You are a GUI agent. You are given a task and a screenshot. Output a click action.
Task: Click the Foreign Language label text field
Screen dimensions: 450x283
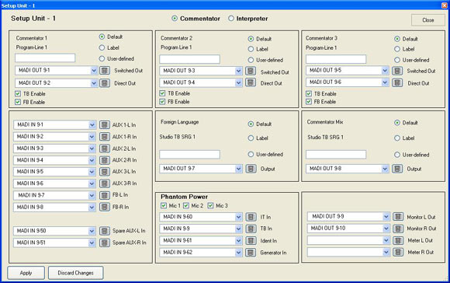190,155
